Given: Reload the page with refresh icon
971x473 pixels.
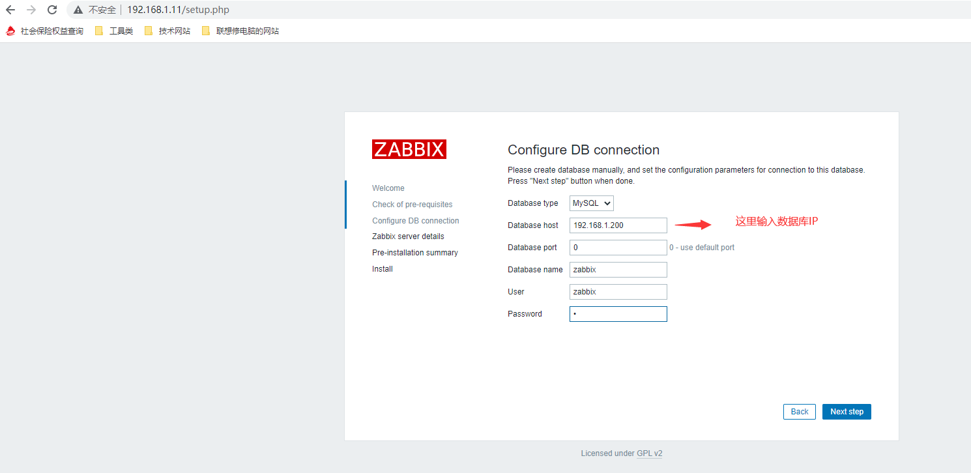Looking at the screenshot, I should tap(52, 10).
